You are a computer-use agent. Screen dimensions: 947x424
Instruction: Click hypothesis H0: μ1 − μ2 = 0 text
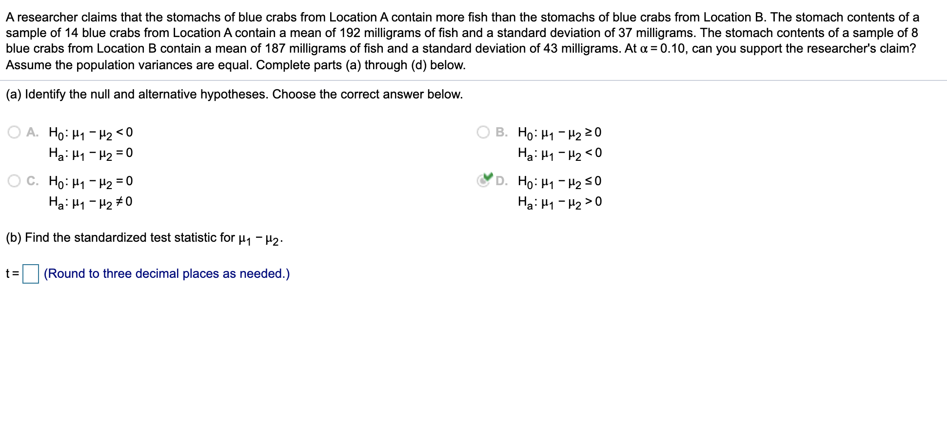click(x=90, y=181)
